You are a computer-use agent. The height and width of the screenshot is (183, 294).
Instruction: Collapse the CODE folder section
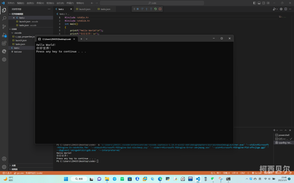[x=10, y=29]
